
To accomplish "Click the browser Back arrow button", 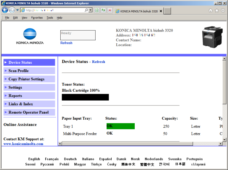I will tap(5, 10).
